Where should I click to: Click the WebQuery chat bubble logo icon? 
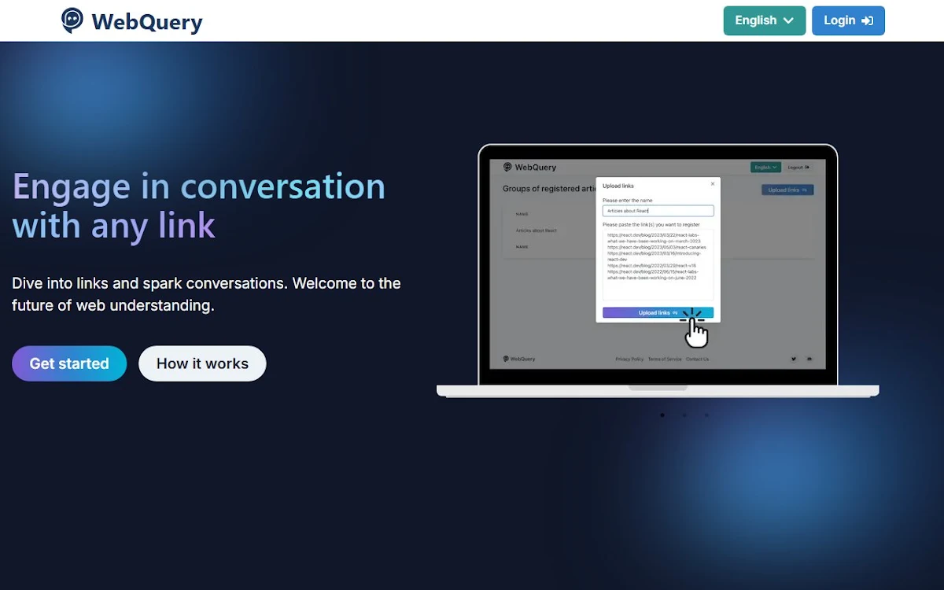point(72,20)
